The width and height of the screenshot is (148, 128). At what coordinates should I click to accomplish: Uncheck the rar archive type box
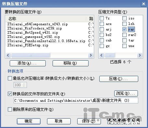coord(124,29)
